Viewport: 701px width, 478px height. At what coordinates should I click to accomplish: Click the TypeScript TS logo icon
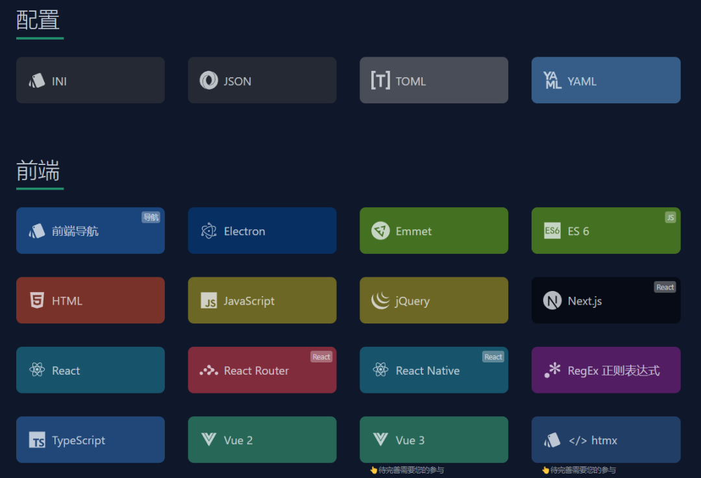37,440
